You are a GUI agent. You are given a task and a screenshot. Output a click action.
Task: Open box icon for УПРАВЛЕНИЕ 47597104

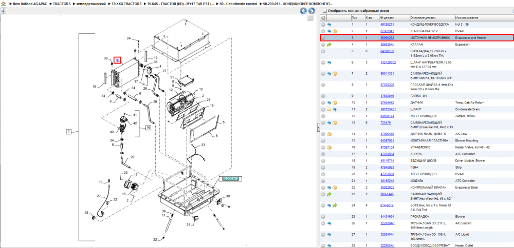click(x=329, y=148)
